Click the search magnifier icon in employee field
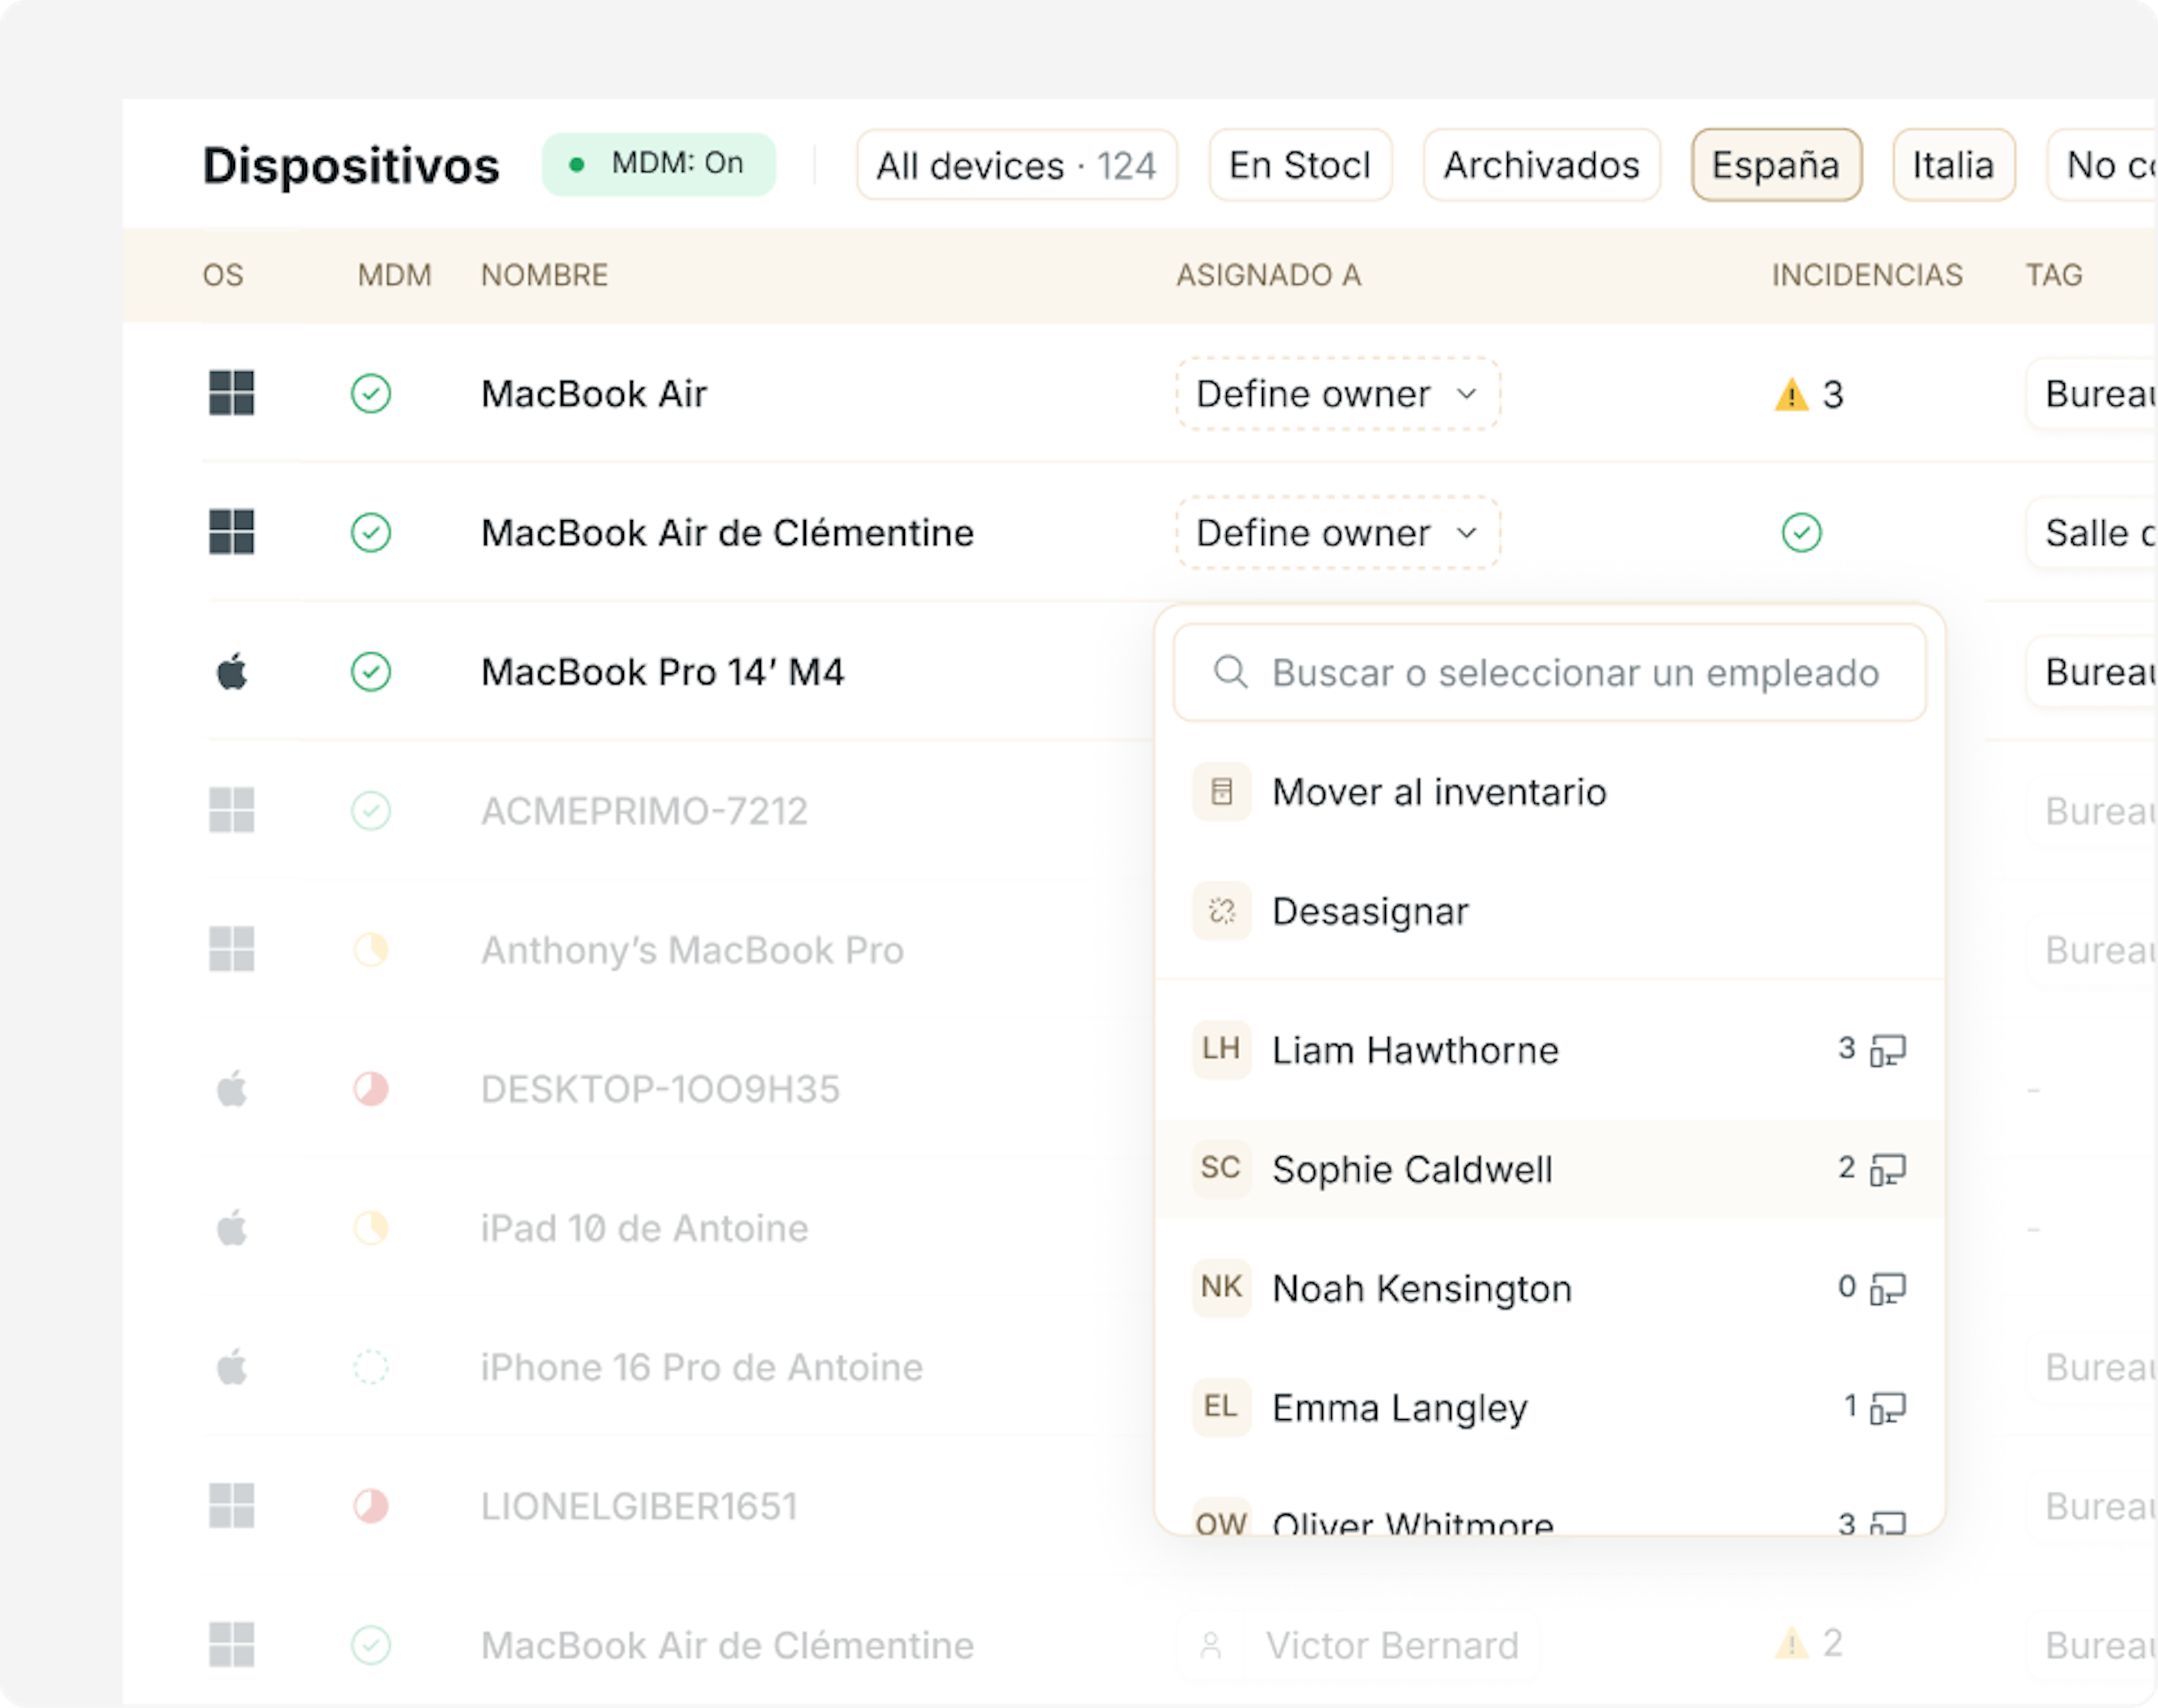The height and width of the screenshot is (1708, 2158). (x=1230, y=672)
